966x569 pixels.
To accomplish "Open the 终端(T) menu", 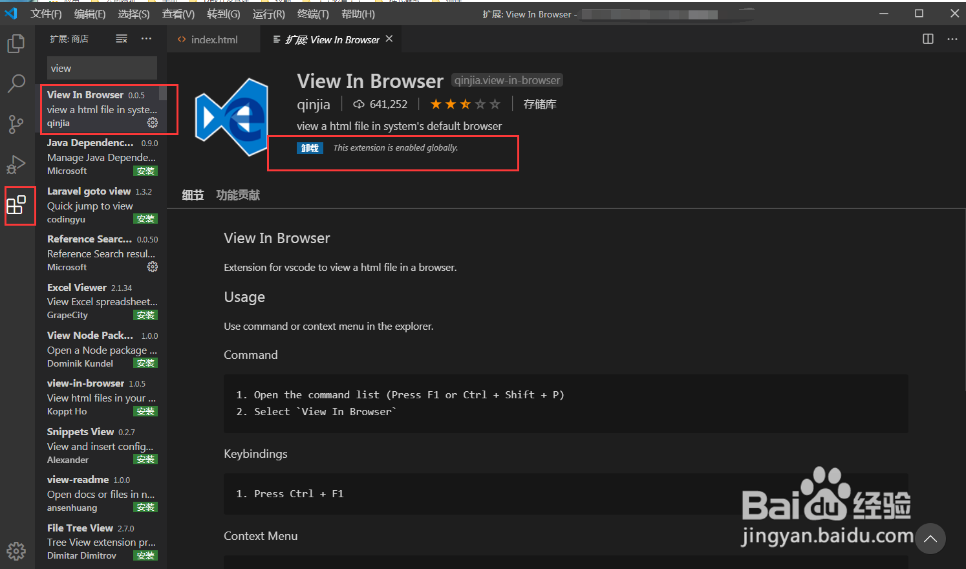I will pos(313,14).
